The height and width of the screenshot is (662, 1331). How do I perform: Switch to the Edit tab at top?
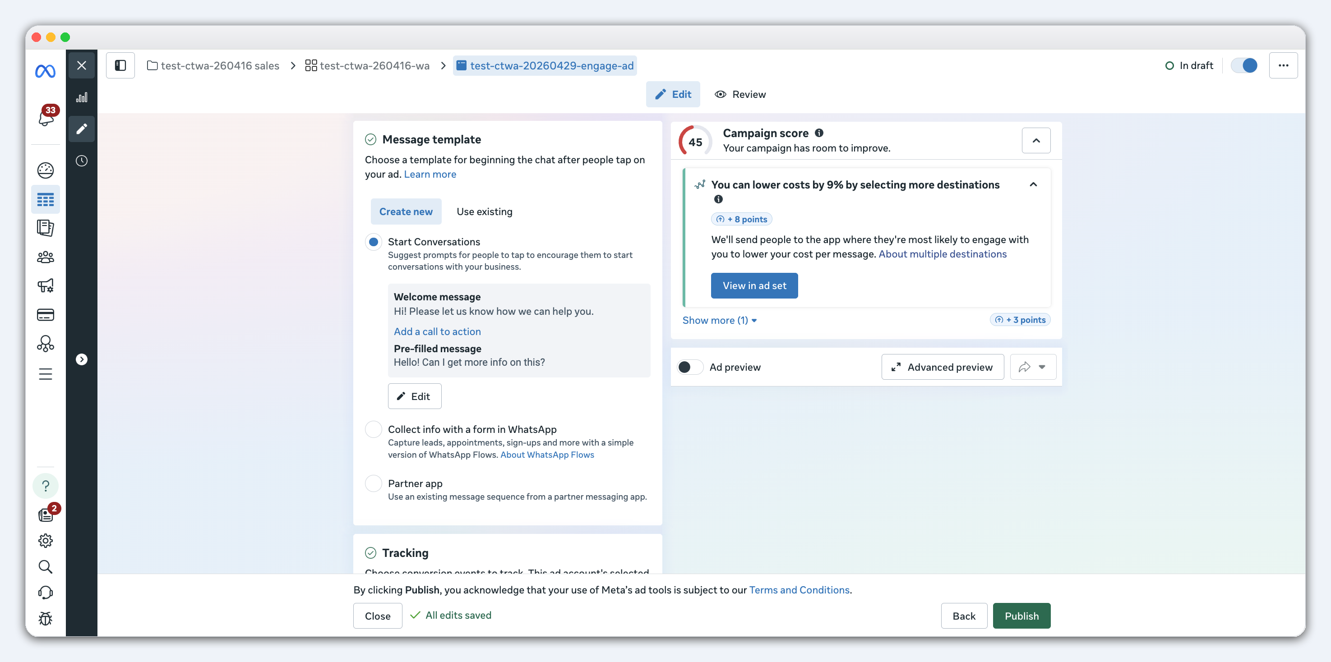click(x=673, y=95)
